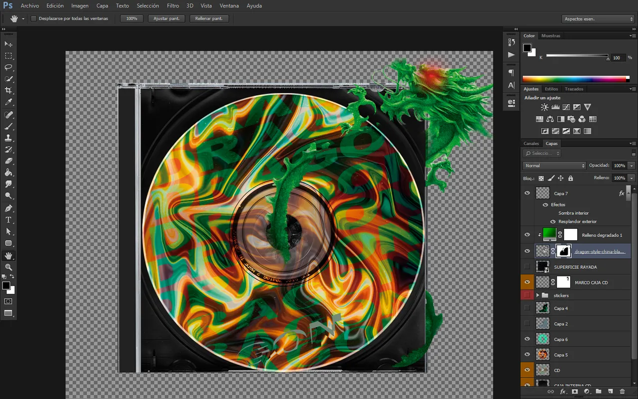Add a Levels adjustment
This screenshot has height=399, width=638.
[555, 107]
